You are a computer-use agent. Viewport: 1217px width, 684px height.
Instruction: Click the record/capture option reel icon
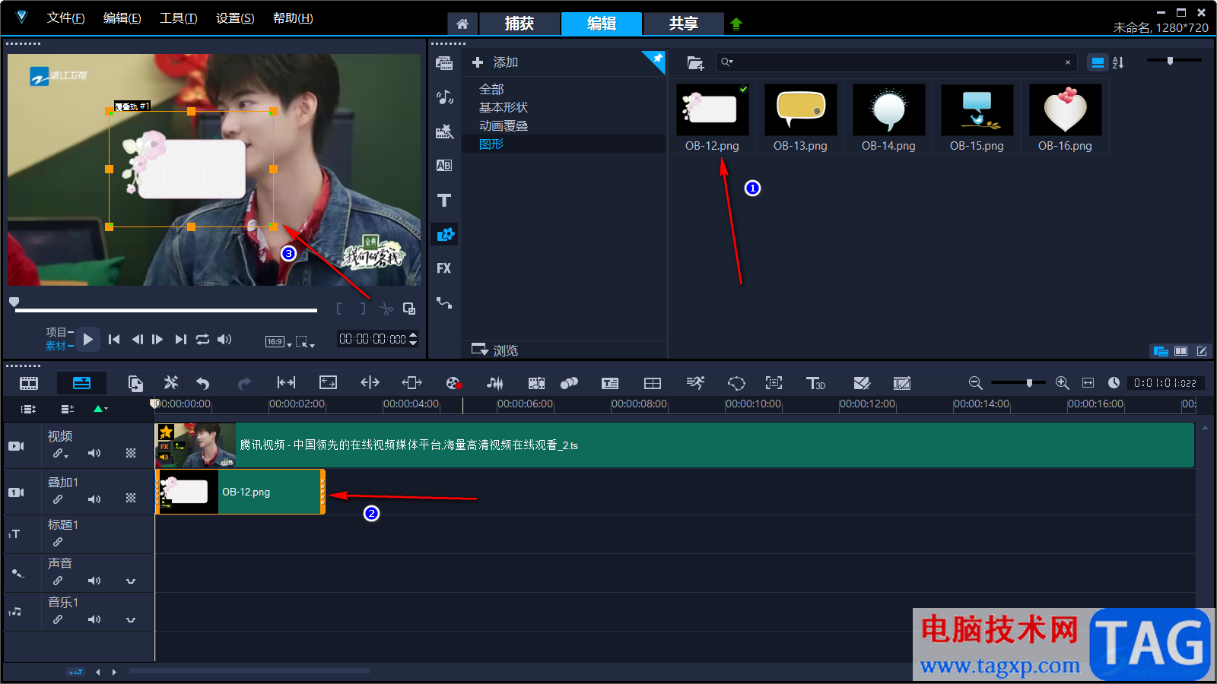[x=453, y=383]
